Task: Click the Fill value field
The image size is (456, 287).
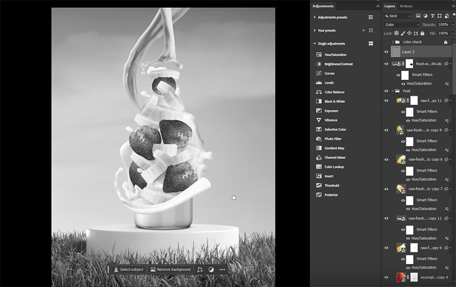Action: (443, 33)
